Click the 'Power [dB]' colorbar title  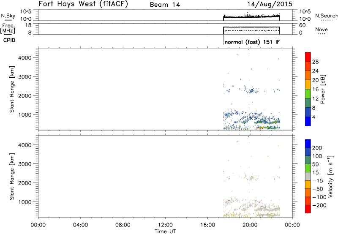322,89
